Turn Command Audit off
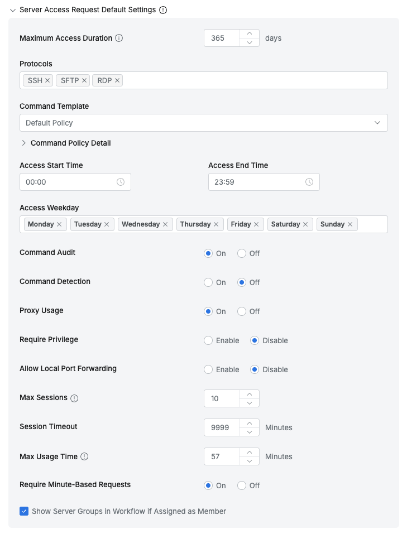 tap(242, 253)
